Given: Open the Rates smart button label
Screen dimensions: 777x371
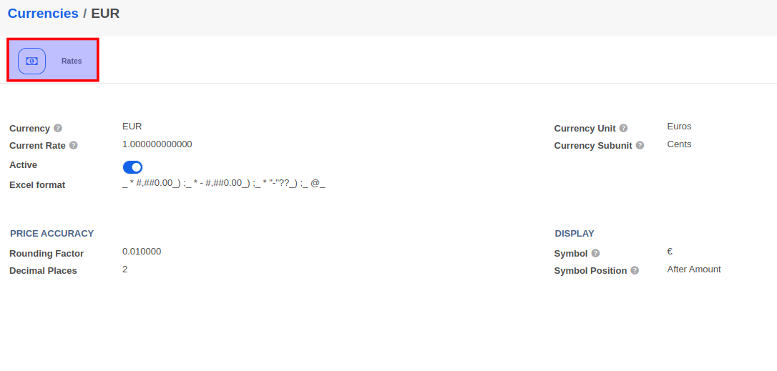Looking at the screenshot, I should point(72,61).
